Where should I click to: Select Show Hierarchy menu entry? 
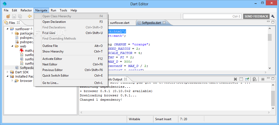point(71,51)
